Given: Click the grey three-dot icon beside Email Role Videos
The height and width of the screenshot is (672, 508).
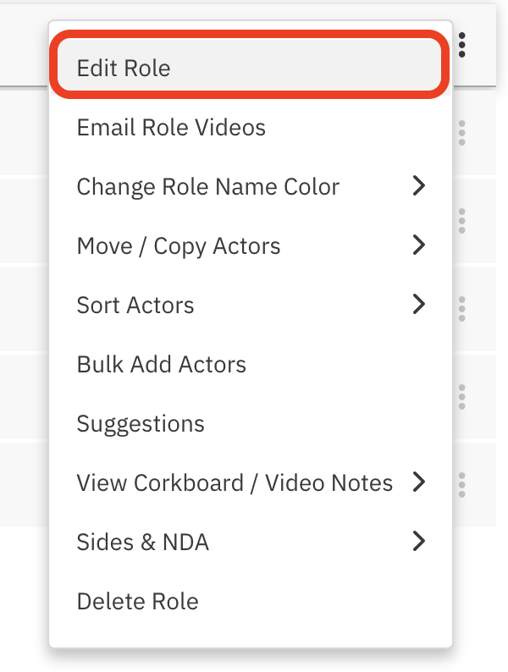Looking at the screenshot, I should tap(461, 133).
